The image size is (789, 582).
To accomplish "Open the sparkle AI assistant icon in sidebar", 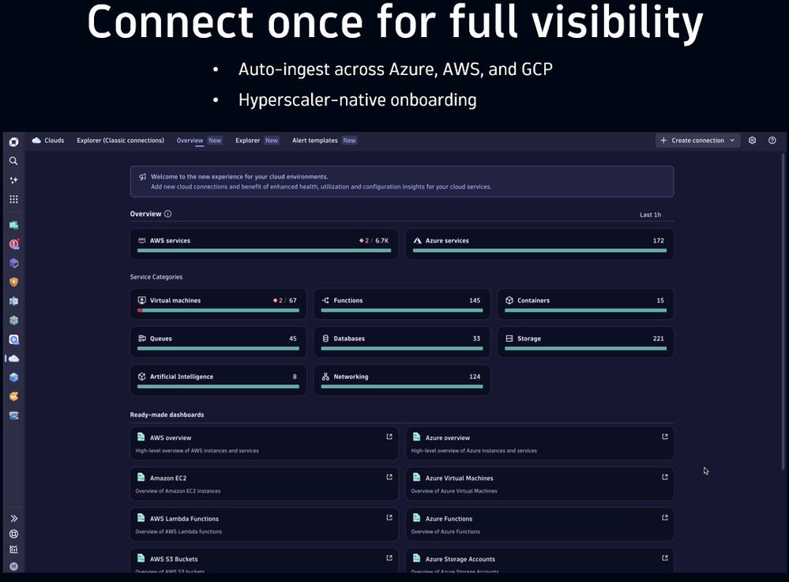I will pyautogui.click(x=13, y=180).
